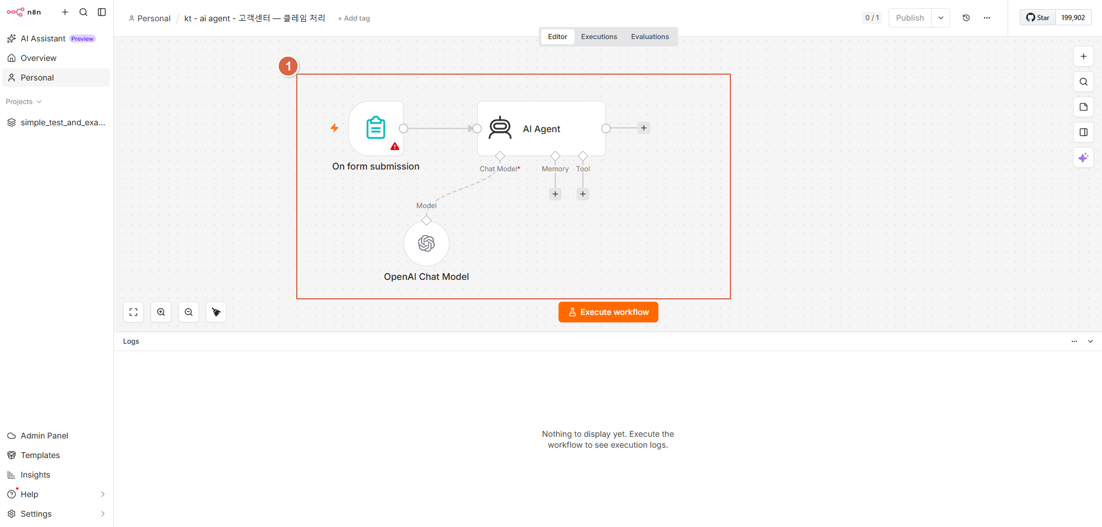Switch to the Evaluations tab
1102x527 pixels.
[650, 37]
